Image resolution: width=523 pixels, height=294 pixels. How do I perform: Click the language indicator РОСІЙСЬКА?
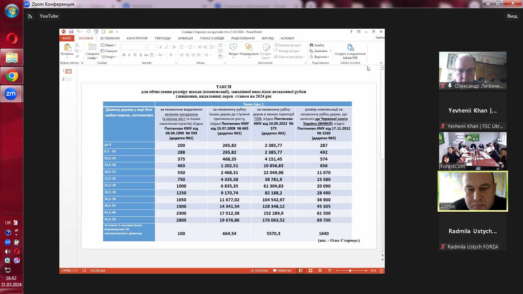[98, 271]
